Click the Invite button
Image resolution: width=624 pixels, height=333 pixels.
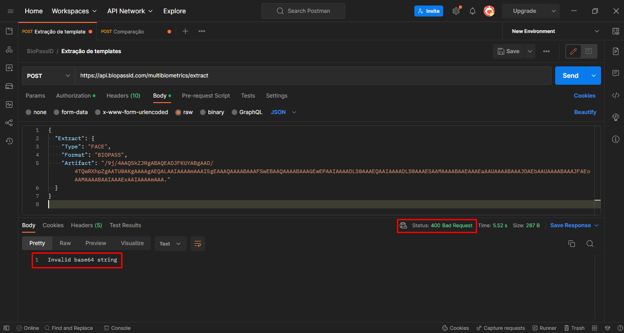click(x=429, y=11)
